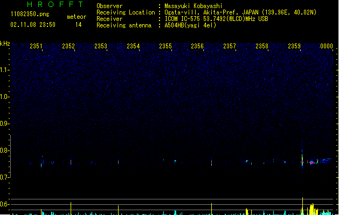Click the Ogata-vill. Akita-Pref. JAPAN location text
The width and height of the screenshot is (339, 215).
click(x=240, y=12)
